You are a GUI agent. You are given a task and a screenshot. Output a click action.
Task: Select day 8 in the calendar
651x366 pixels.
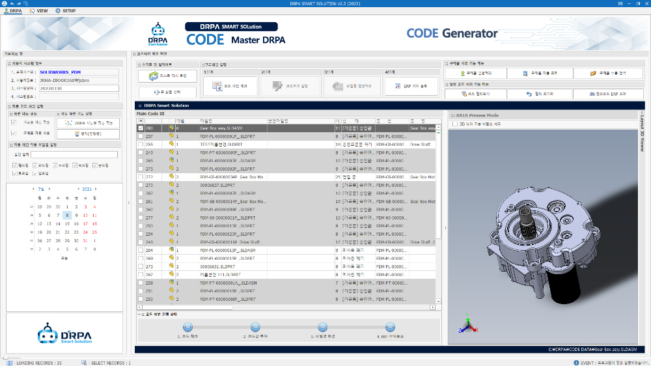coord(67,215)
